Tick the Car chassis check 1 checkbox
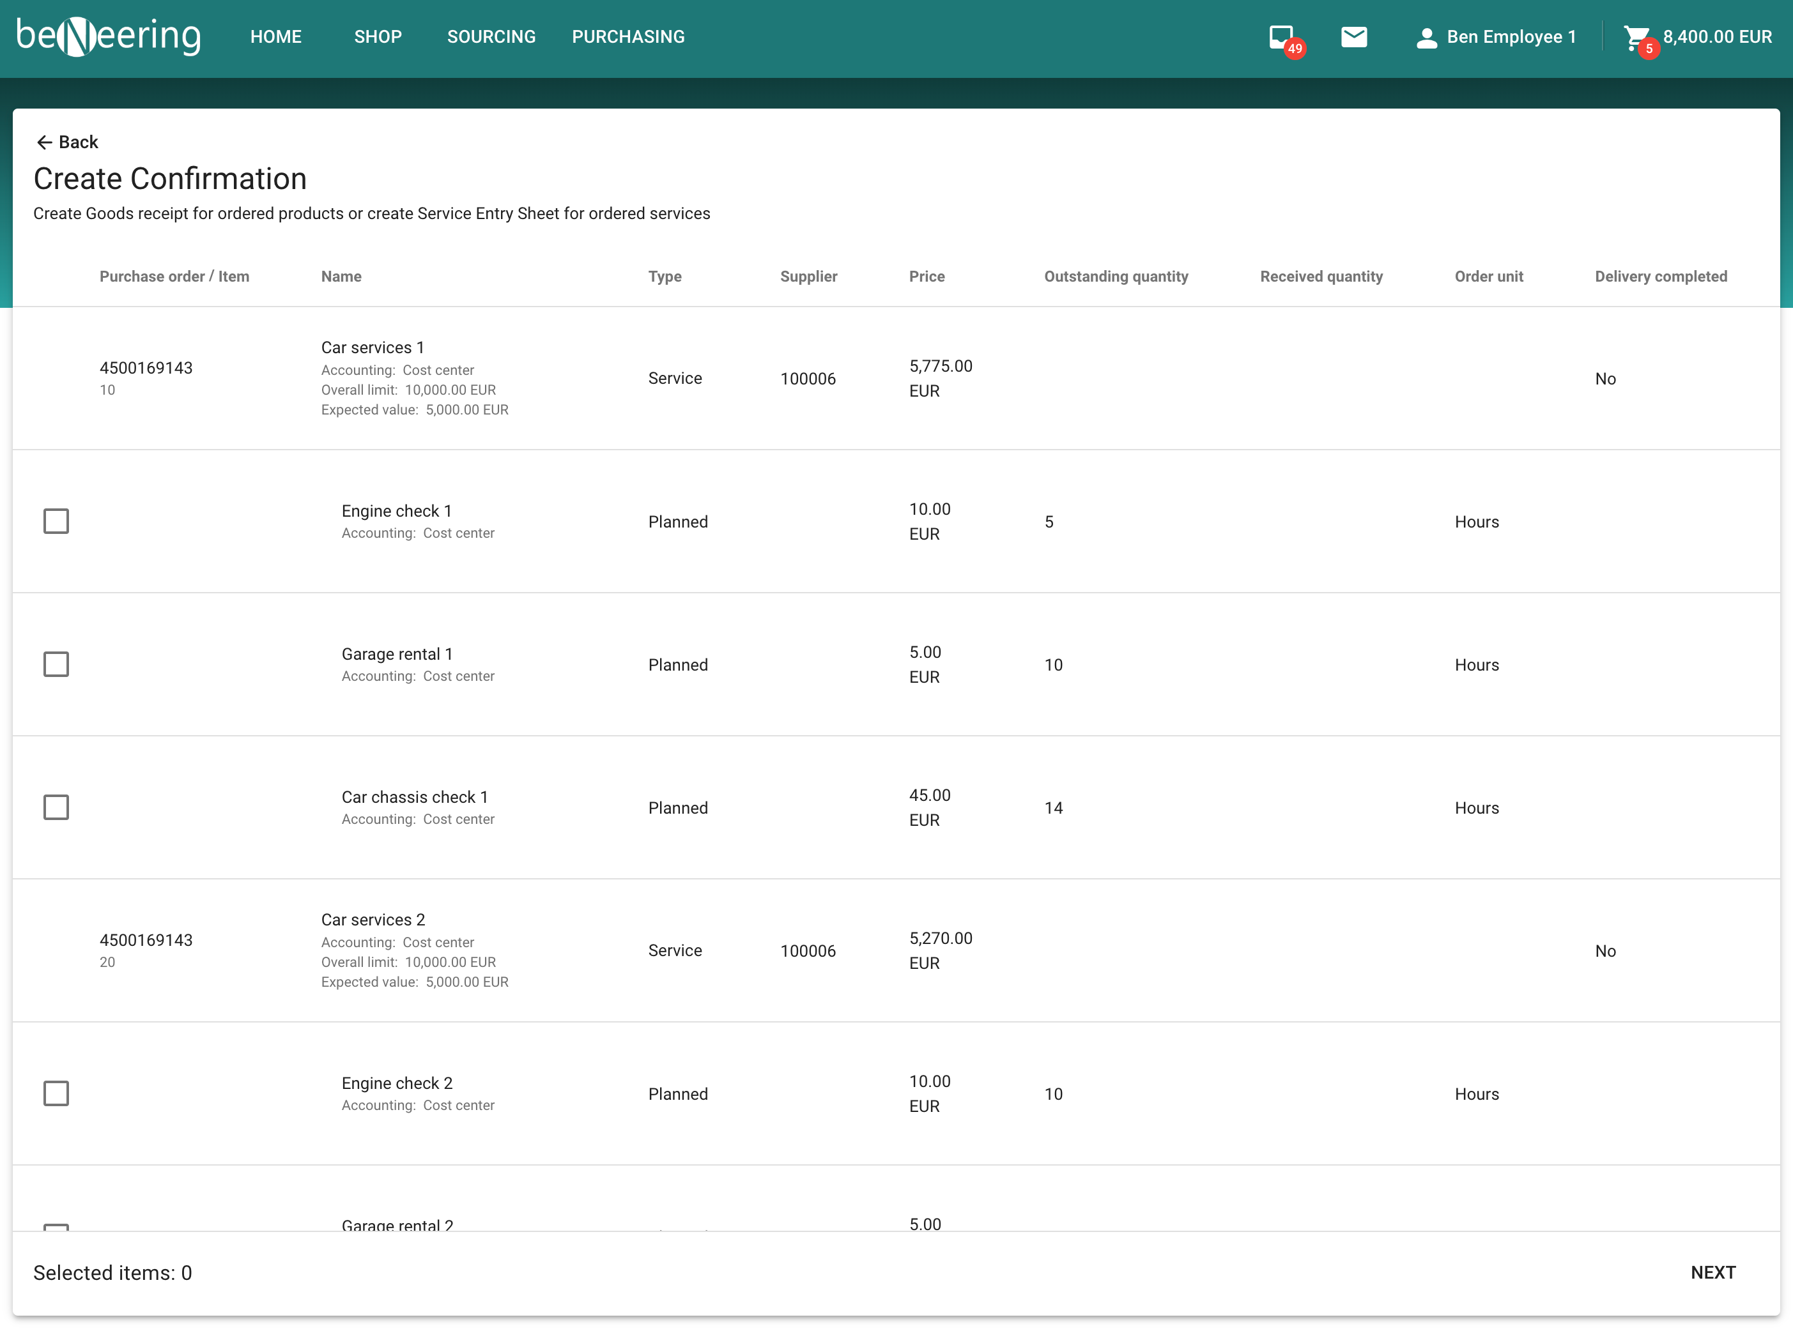1793x1331 pixels. (56, 807)
